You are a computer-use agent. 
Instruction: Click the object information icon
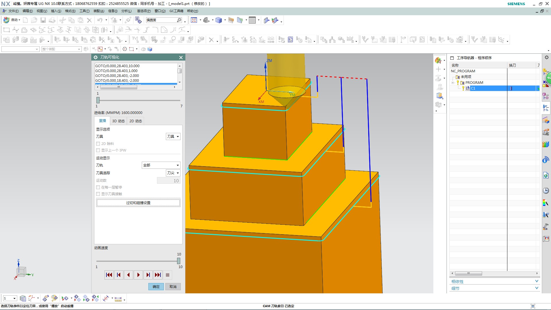point(138,20)
